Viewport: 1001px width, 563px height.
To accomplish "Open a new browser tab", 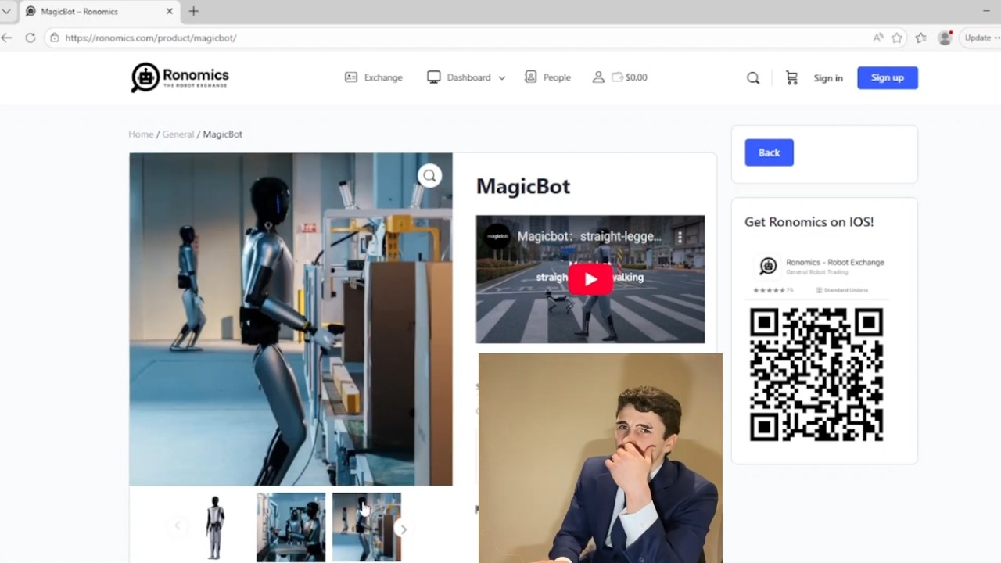I will pyautogui.click(x=194, y=11).
